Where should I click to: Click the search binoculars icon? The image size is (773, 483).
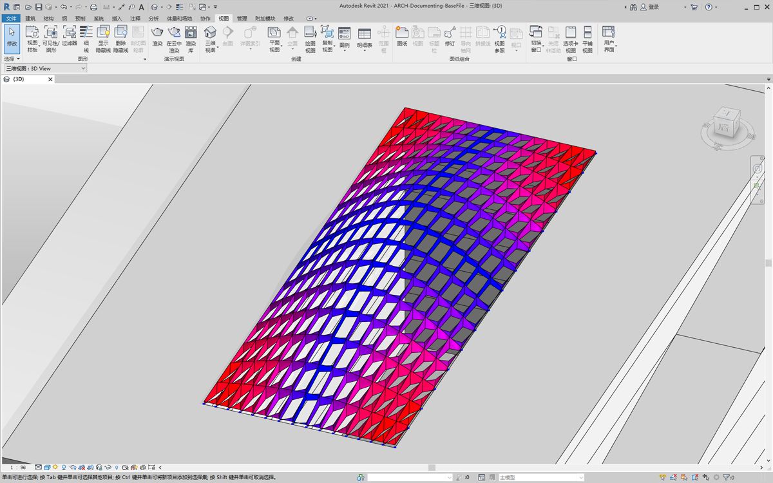634,6
